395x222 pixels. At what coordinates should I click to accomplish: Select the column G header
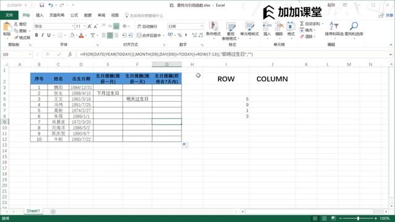point(167,64)
